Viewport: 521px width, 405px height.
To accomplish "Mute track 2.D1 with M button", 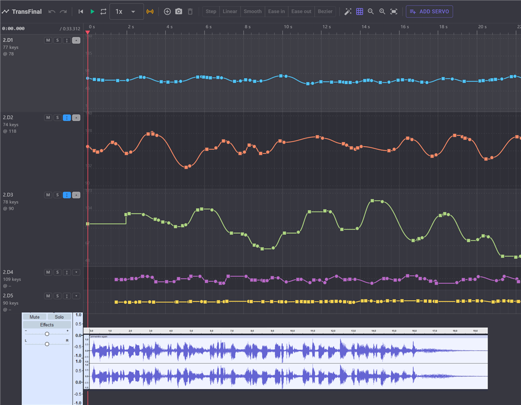I will point(48,40).
